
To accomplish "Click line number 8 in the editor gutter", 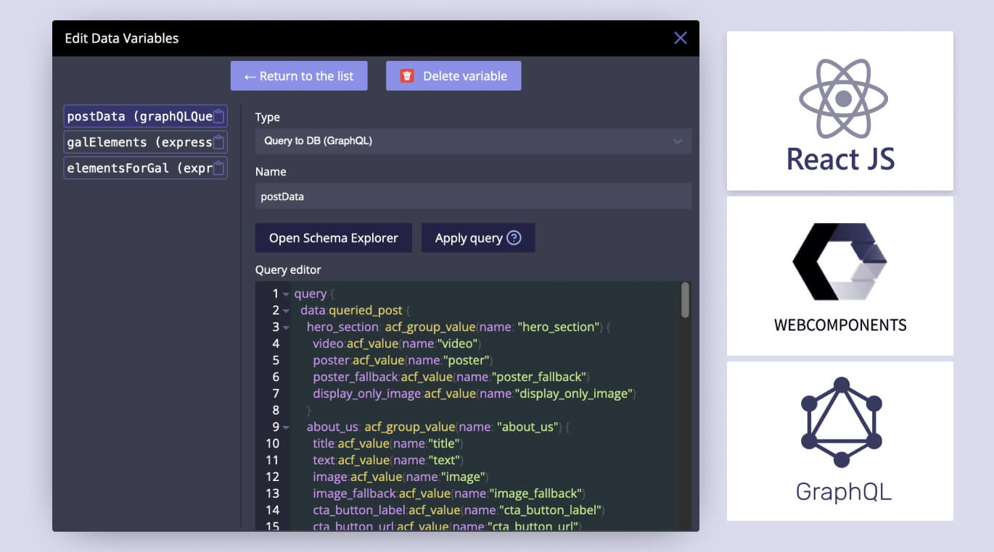I will 276,411.
